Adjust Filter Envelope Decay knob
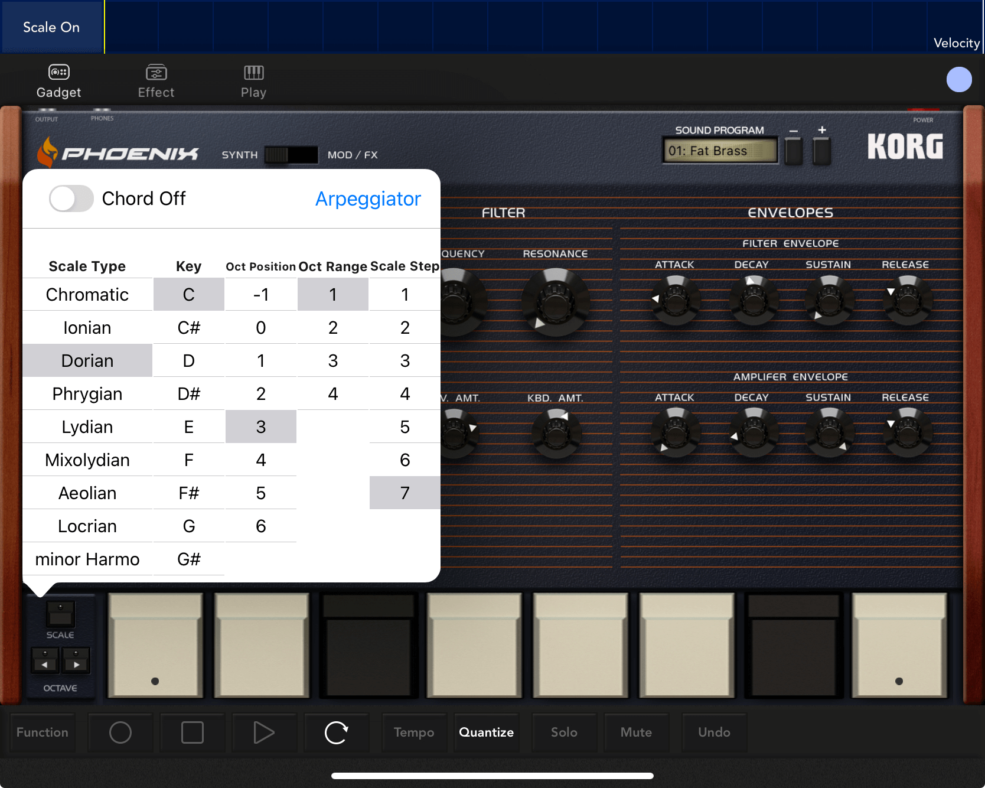985x788 pixels. click(754, 301)
